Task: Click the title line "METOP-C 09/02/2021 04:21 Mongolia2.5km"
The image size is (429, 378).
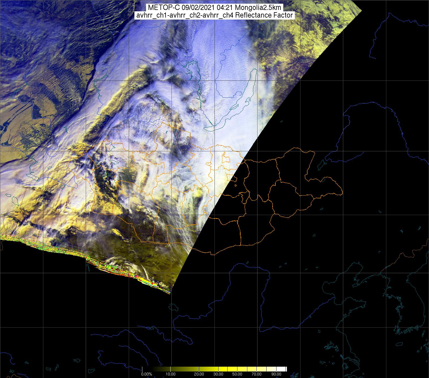Action: (215, 8)
